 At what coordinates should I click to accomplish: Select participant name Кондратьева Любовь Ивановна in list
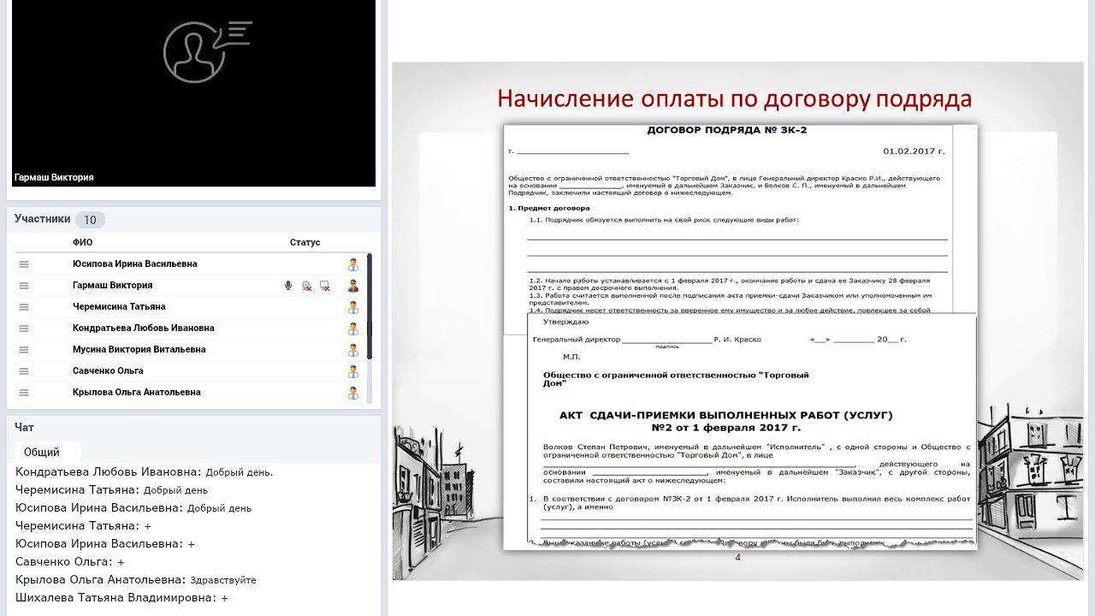click(x=143, y=329)
